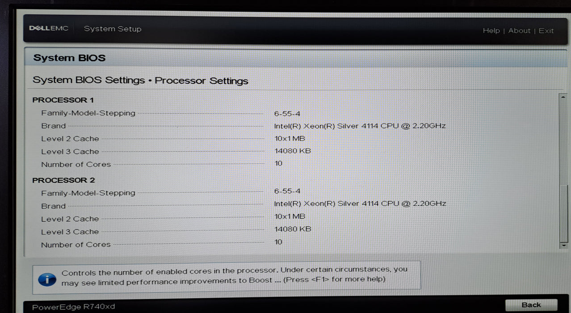Click the Exit link
Viewport: 571px width, 313px height.
click(546, 31)
